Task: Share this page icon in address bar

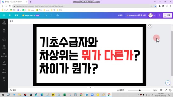Action: (151, 6)
